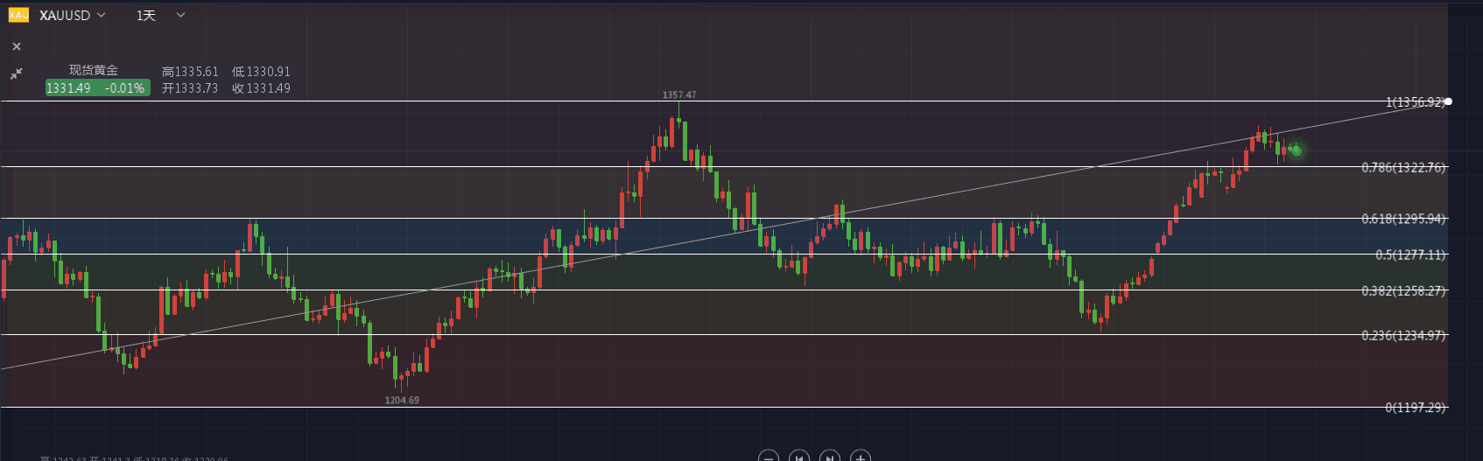Viewport: 1483px width, 461px height.
Task: Jump to the earliest candles button
Action: click(798, 456)
